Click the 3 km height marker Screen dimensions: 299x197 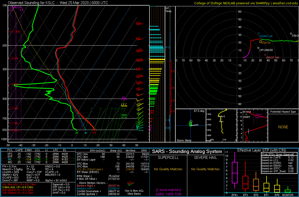[x=15, y=108]
